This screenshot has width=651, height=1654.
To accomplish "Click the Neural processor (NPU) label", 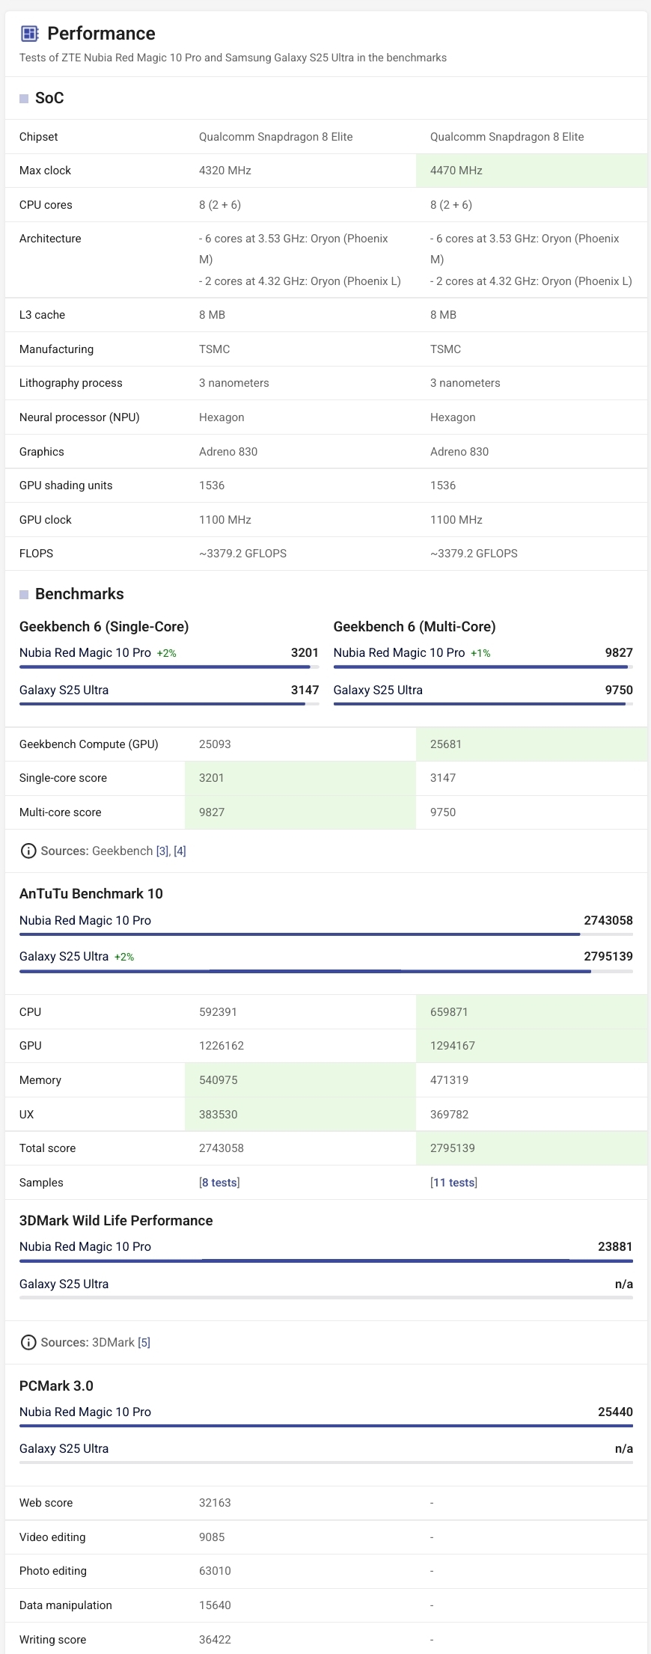I will pyautogui.click(x=79, y=417).
